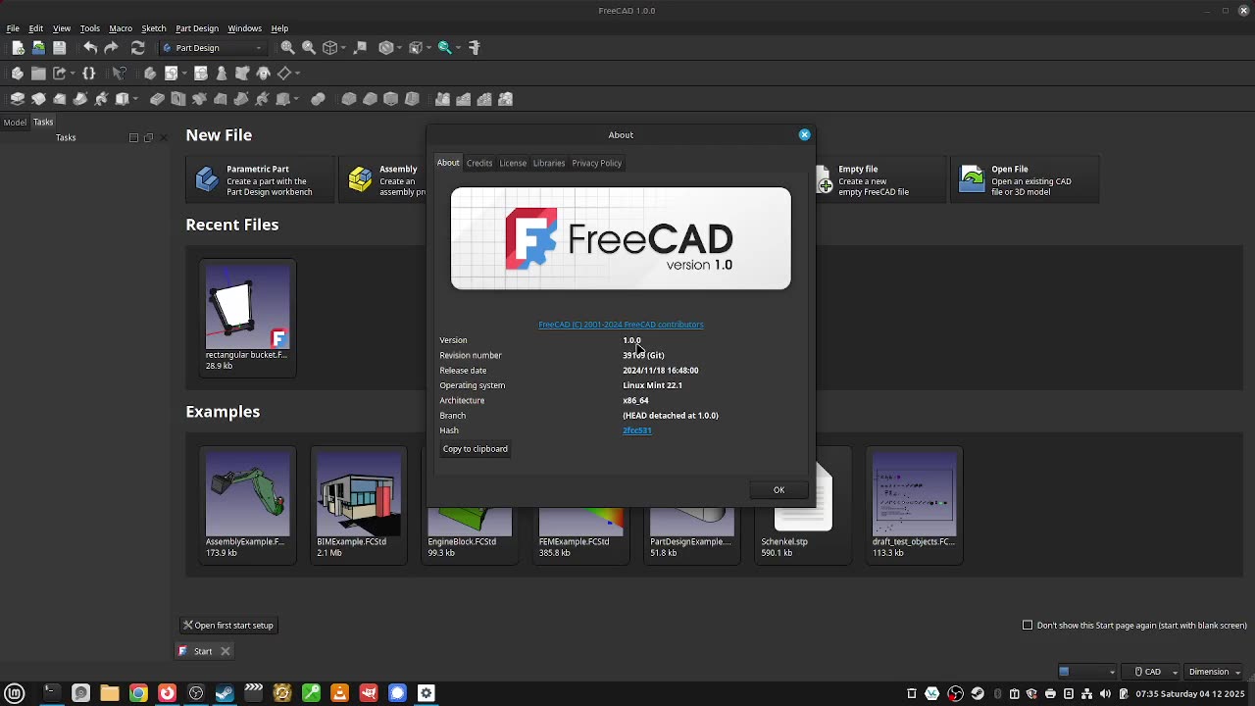
Task: Open the Part Design workbench dropdown
Action: coord(213,48)
